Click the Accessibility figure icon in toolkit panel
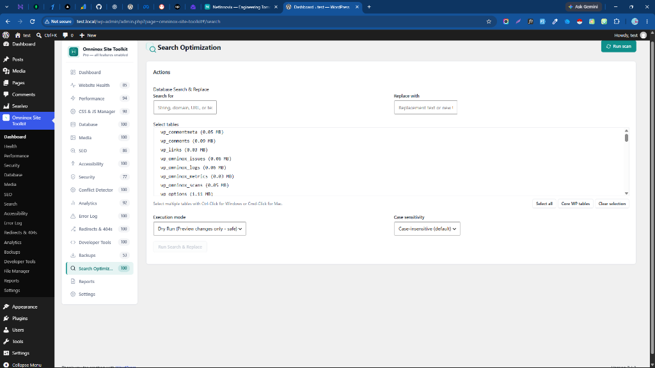The height and width of the screenshot is (368, 655). point(73,164)
